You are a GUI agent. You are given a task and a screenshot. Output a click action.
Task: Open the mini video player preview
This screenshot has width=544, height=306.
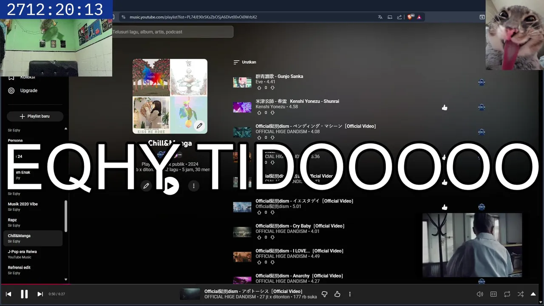coord(472,245)
